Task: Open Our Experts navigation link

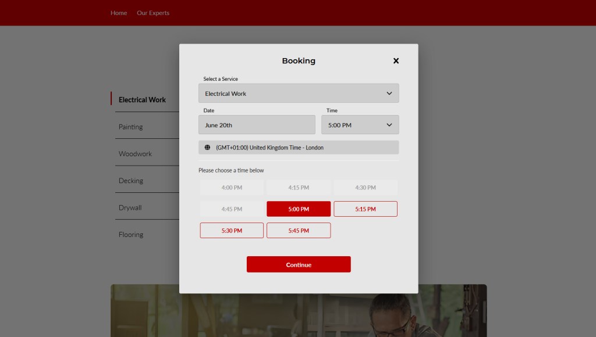Action: [x=153, y=13]
